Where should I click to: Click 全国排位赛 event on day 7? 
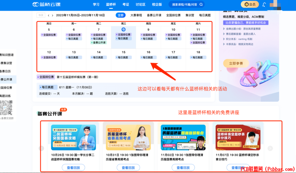point(99,35)
